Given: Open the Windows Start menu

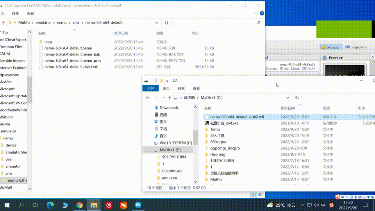Looking at the screenshot, I should click(x=7, y=205).
